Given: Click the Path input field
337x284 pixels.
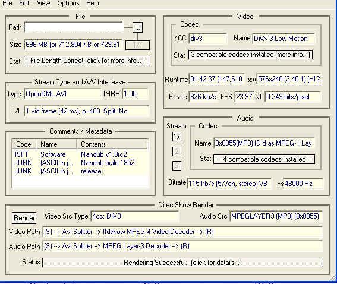Looking at the screenshot, I should pos(74,27).
